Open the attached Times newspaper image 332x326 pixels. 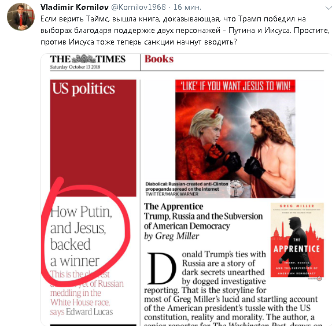(186, 190)
